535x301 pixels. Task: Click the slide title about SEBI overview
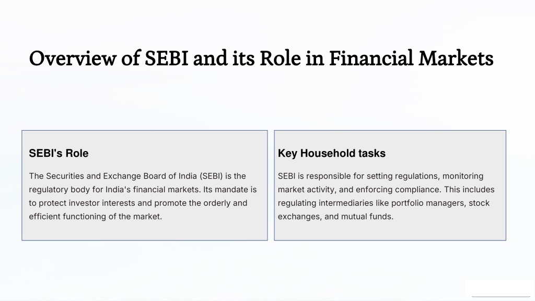pos(261,59)
